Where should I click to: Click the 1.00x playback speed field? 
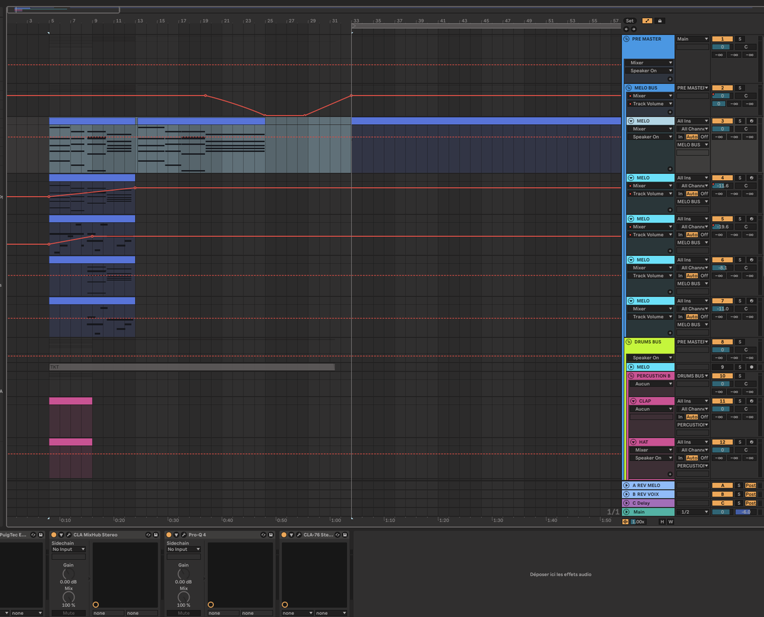pyautogui.click(x=638, y=521)
